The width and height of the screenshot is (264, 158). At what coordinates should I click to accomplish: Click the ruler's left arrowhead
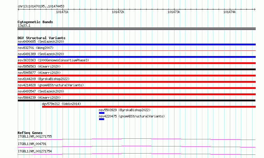click(x=18, y=9)
